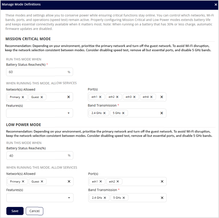Remove Guest network from Low Power mode
Image resolution: width=219 pixels, height=218 pixels.
(x=42, y=181)
